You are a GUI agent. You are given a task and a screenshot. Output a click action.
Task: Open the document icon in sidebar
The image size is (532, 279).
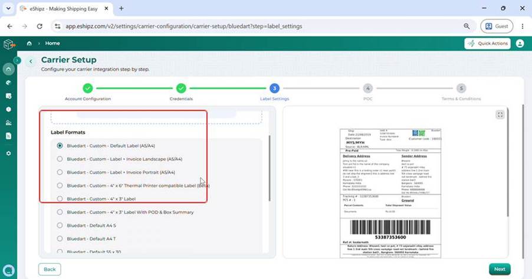(x=9, y=136)
